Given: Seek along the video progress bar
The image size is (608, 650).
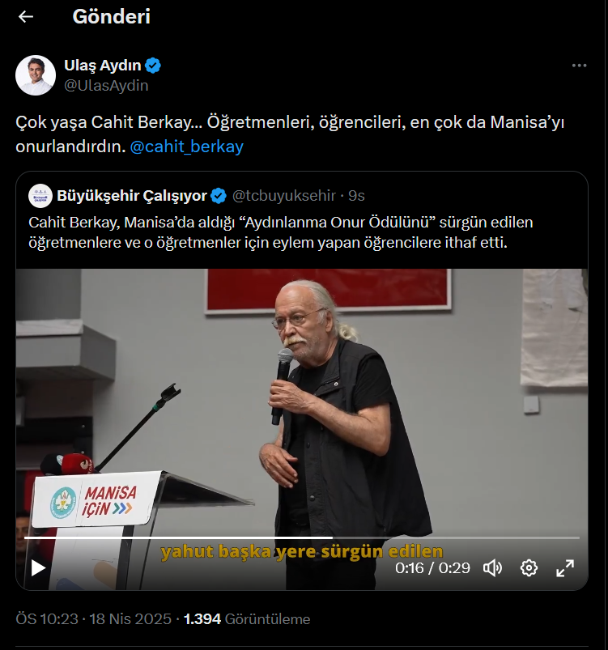Looking at the screenshot, I should [302, 537].
